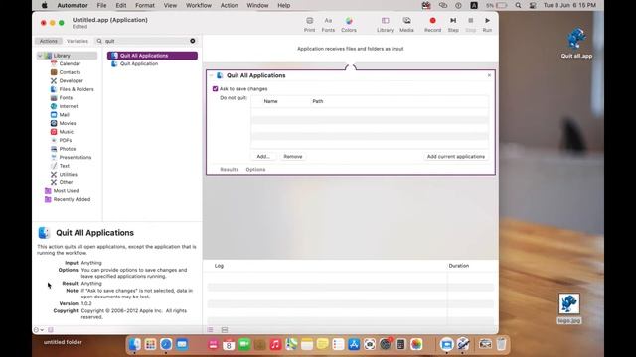Viewport: 636px width, 357px height.
Task: Open the Action menu
Action: pos(230,5)
